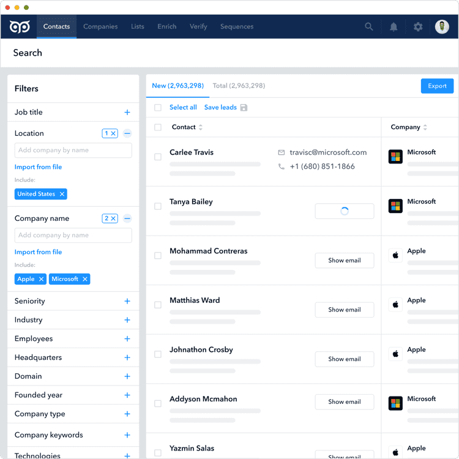Remove the Apple company tag
This screenshot has height=459, width=459.
[42, 279]
